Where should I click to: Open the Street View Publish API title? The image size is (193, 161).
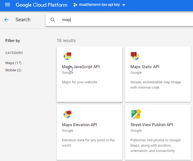tap(152, 125)
